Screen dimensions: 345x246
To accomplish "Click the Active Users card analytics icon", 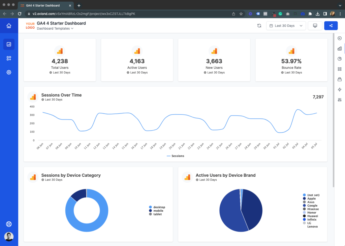I will click(x=137, y=51).
